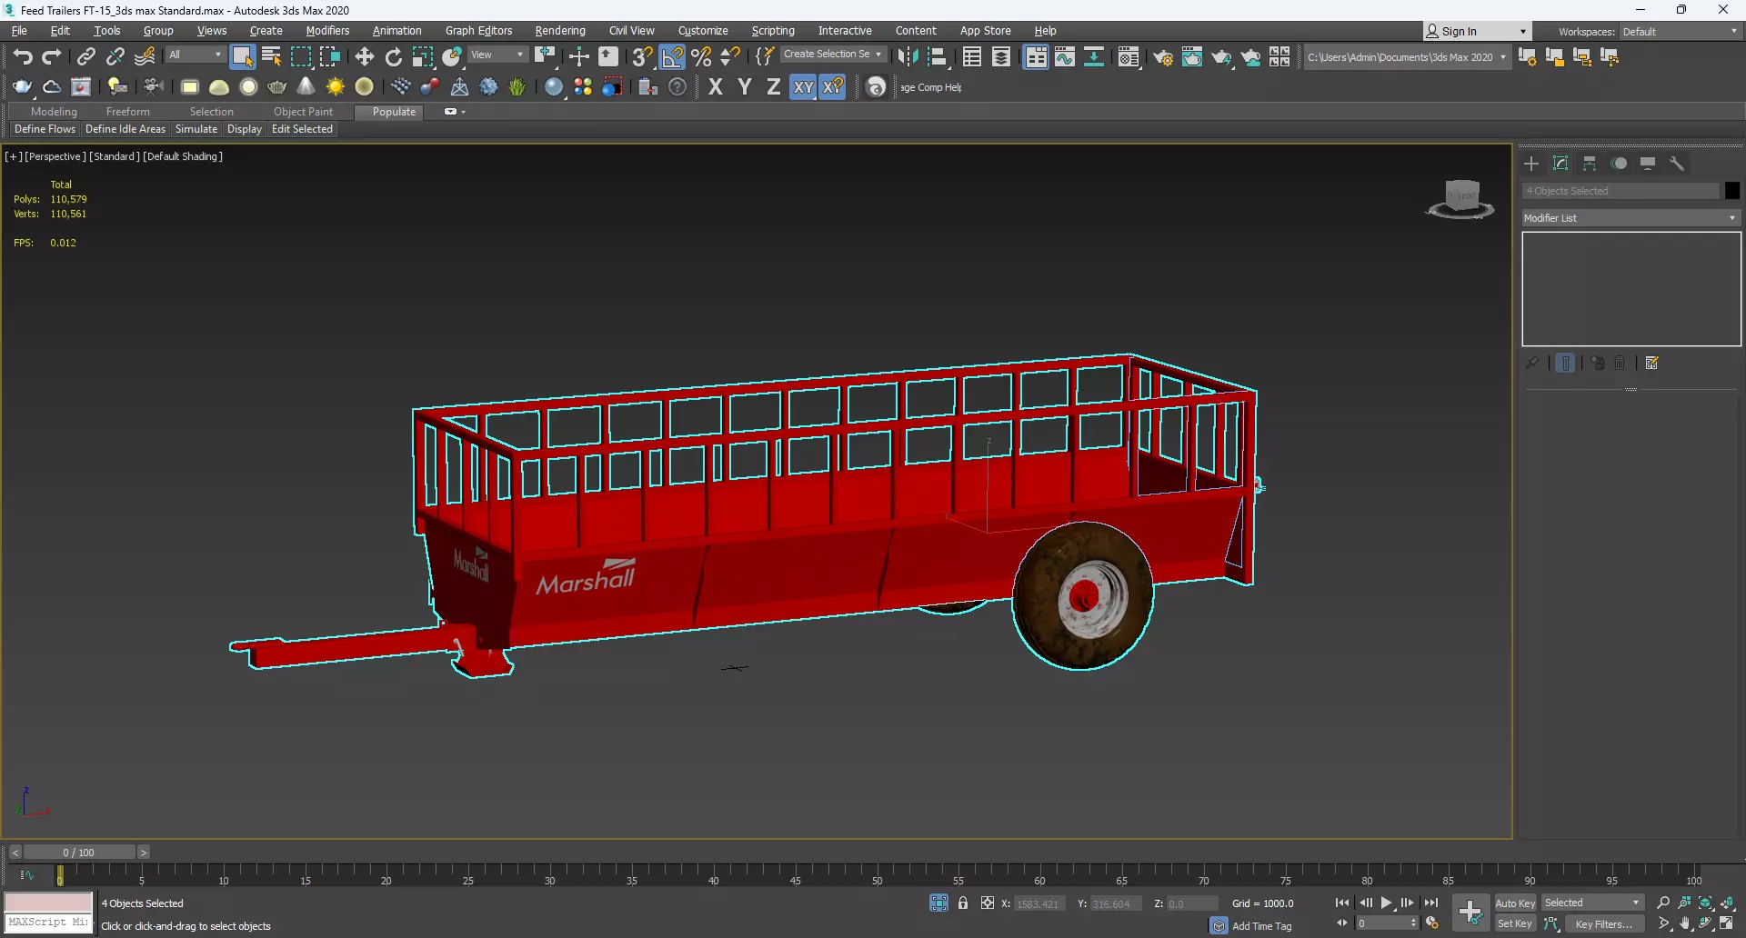Click the black object color swatch
Screen dimensions: 1746x938
1732,191
